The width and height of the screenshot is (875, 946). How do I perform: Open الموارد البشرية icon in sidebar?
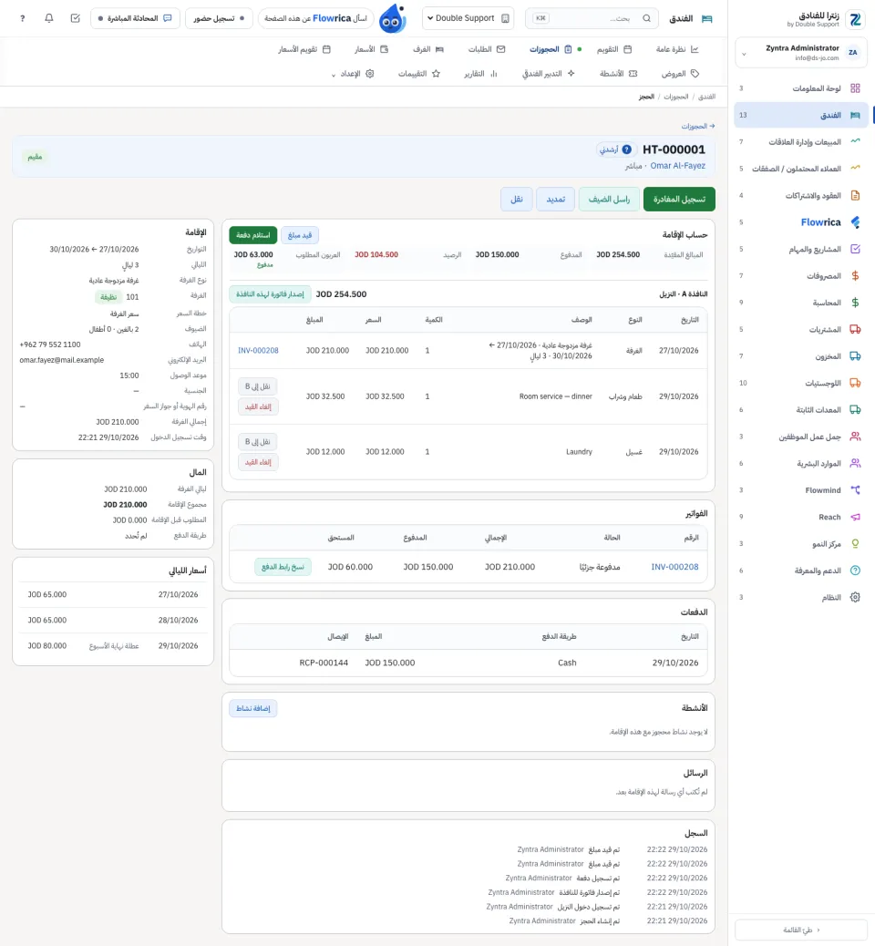[855, 463]
